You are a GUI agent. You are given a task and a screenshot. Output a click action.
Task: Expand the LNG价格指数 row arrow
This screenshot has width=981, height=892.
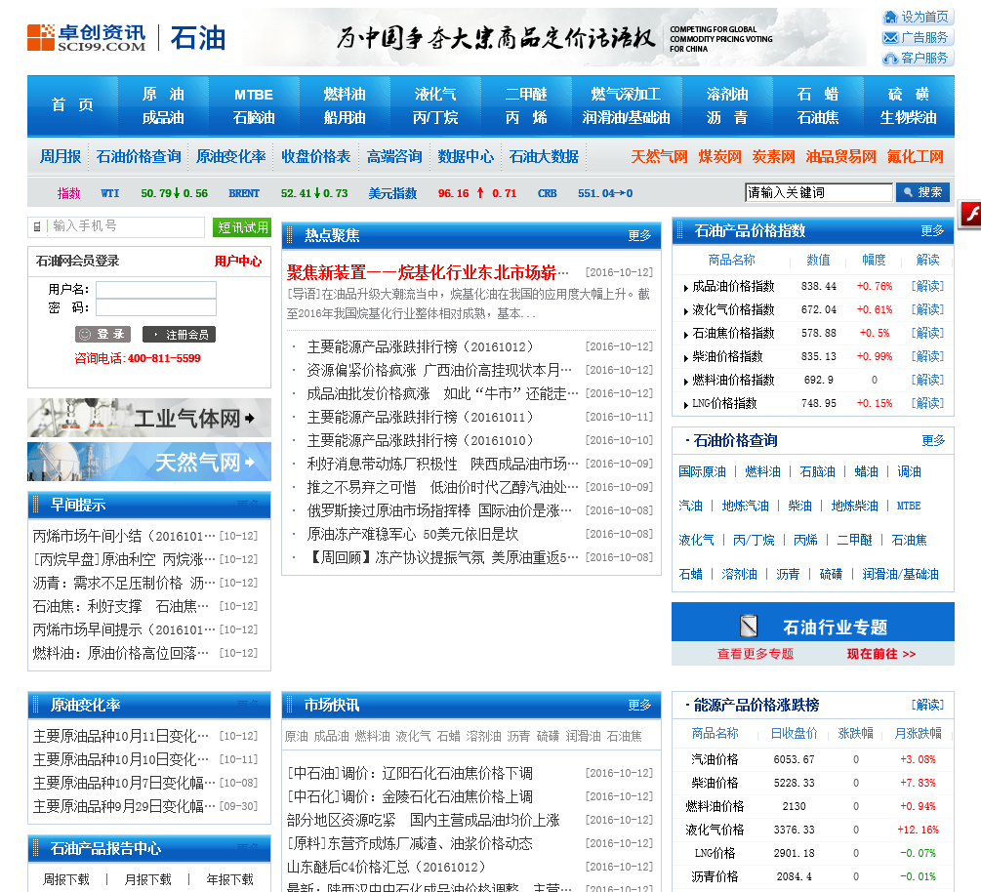click(x=685, y=405)
